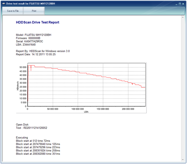Maximize the drive test result window
The width and height of the screenshot is (187, 164).
(x=180, y=4)
